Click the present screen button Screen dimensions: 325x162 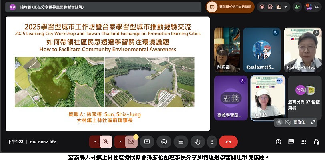click(147, 142)
